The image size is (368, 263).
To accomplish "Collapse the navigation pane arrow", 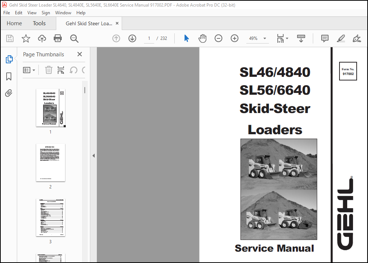I will 94,155.
